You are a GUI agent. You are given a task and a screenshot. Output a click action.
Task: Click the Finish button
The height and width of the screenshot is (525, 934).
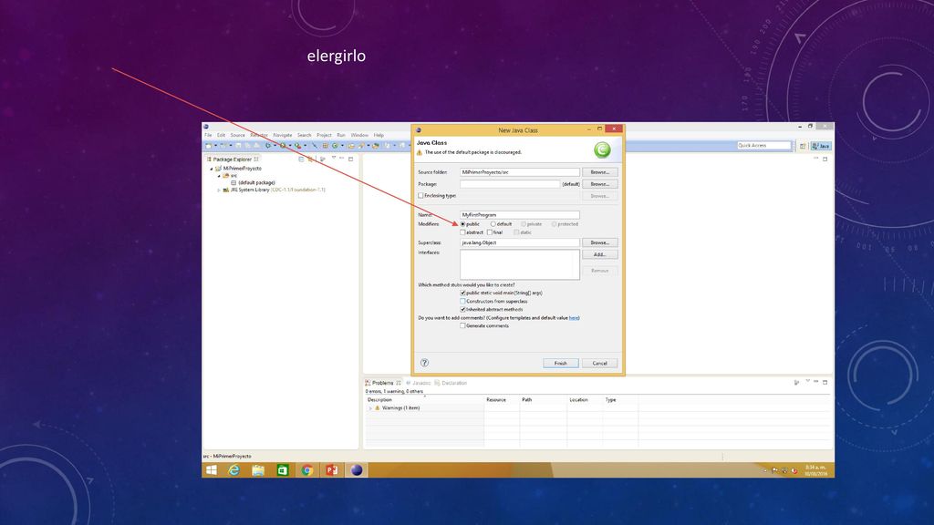[x=561, y=363]
